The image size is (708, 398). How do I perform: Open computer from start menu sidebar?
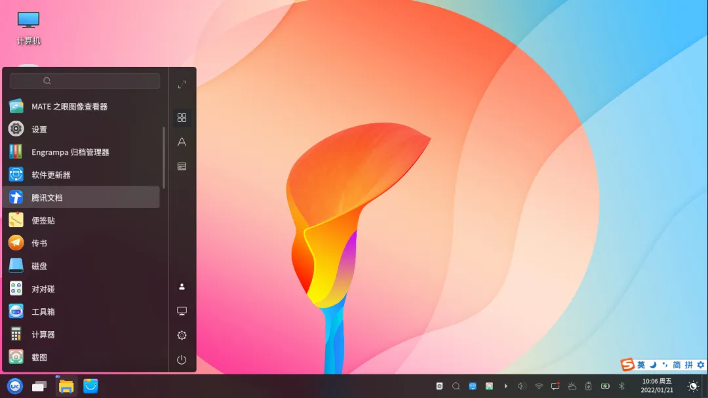pos(182,311)
